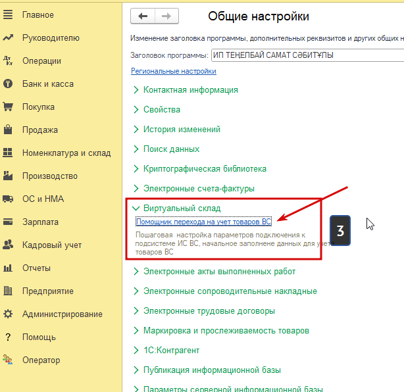
Task: Click the Предприятие building icon
Action: point(8,291)
